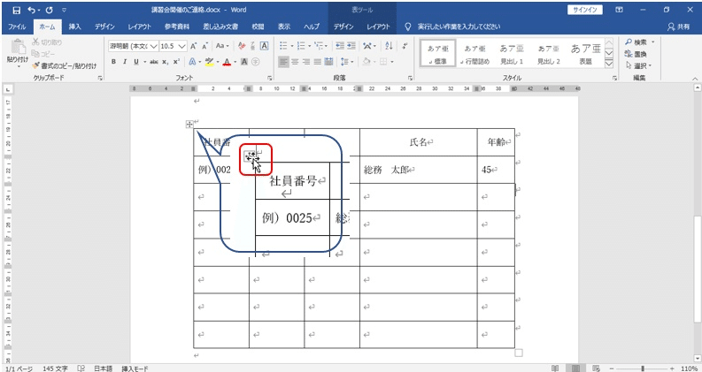Click the table cell containing 総務 太郎
Screen dimensions: 702x372
(x=418, y=170)
